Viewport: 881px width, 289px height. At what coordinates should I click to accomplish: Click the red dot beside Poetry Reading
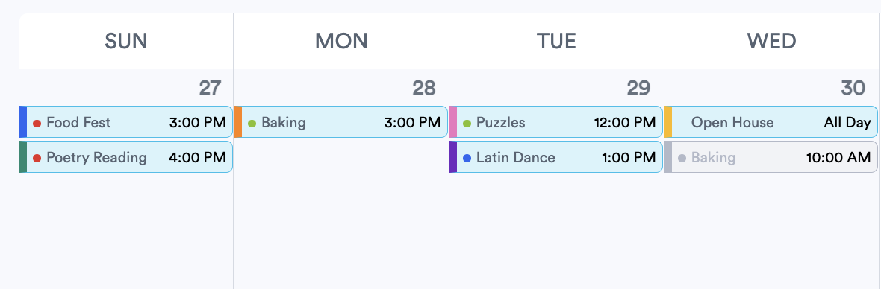click(x=37, y=159)
